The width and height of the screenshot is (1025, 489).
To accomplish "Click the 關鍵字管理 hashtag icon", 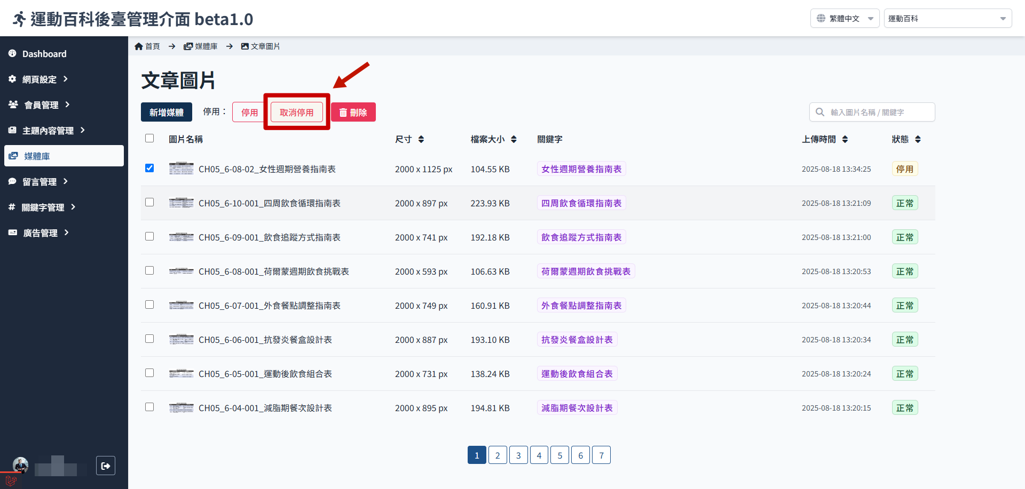I will coord(12,207).
